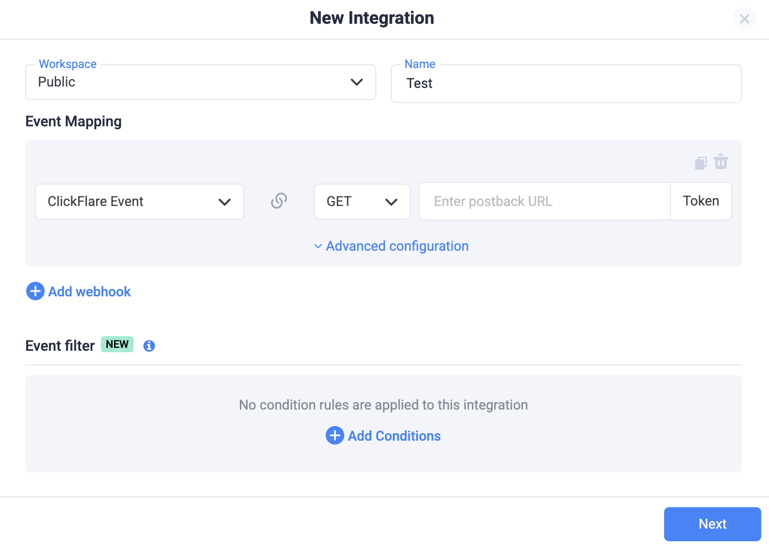Click the chevron beside Advanced configuration
Image resolution: width=769 pixels, height=549 pixels.
[x=318, y=246]
